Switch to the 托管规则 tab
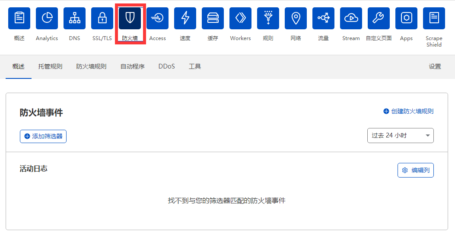Viewport: 455px width, 234px height. (50, 66)
